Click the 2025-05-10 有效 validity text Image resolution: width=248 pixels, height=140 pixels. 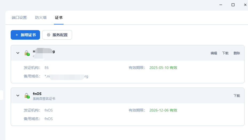163,68
